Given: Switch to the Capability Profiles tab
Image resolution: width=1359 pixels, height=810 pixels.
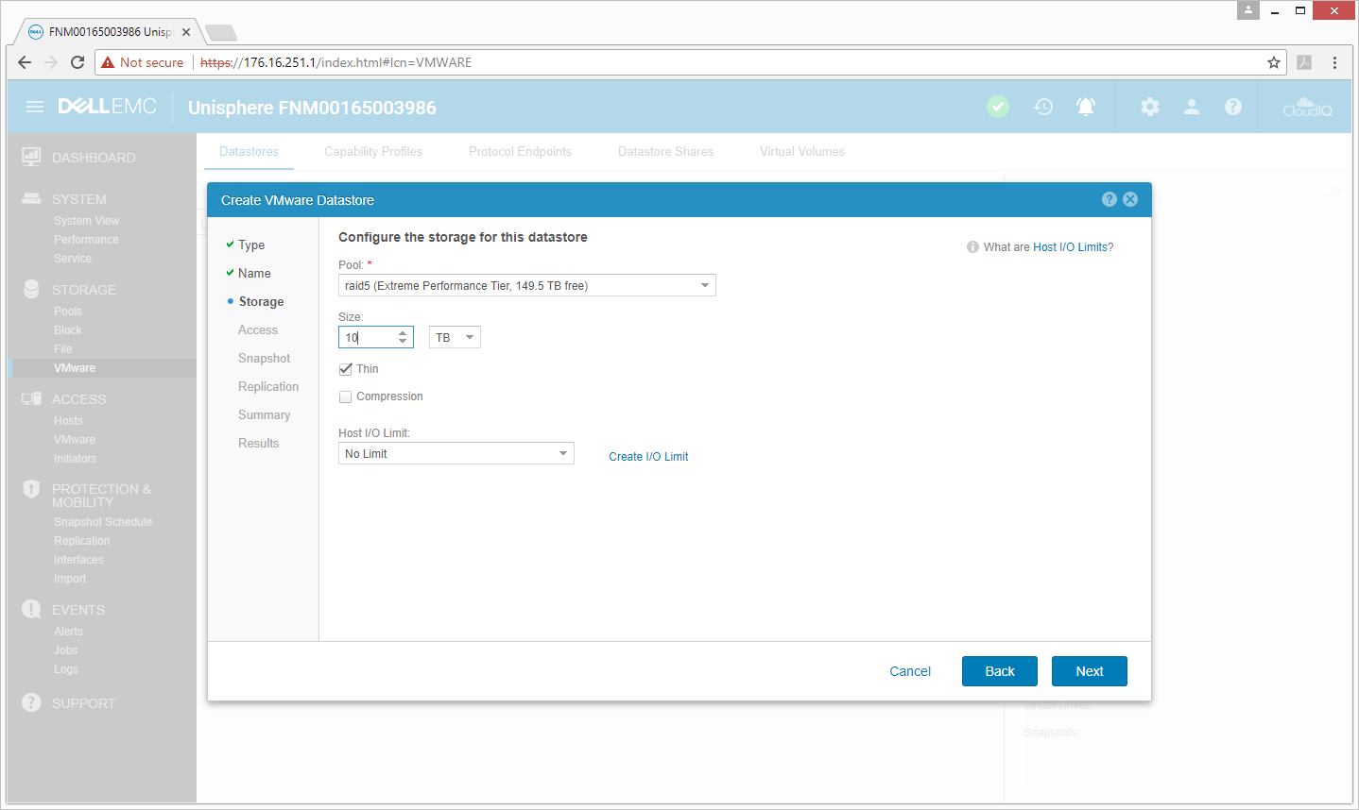Looking at the screenshot, I should point(373,151).
